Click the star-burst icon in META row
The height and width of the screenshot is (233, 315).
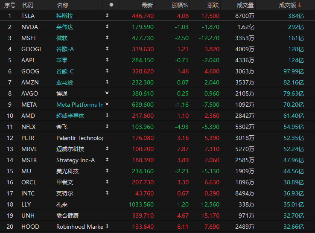(x=107, y=104)
